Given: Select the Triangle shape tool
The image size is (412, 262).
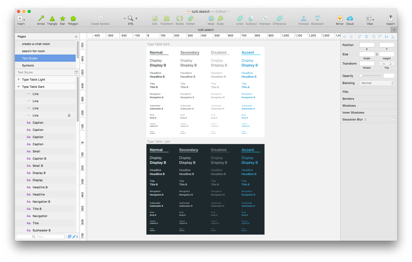Looking at the screenshot, I should tap(52, 18).
